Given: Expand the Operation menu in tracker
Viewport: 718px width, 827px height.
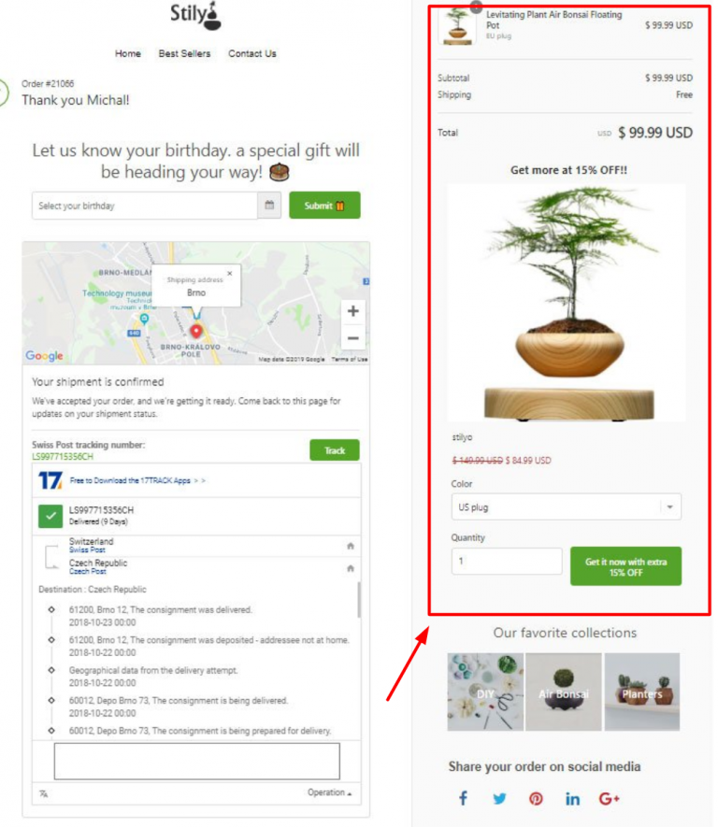Looking at the screenshot, I should (x=330, y=792).
